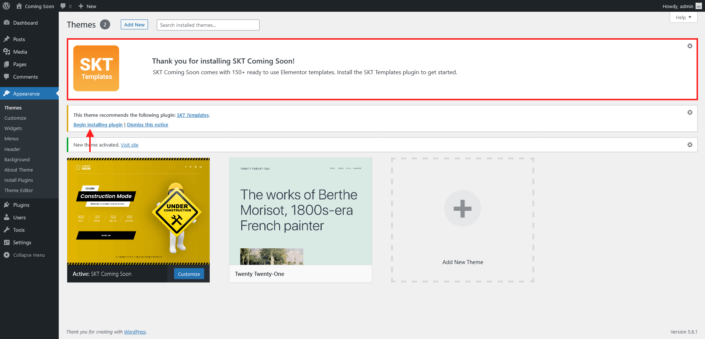Click Add New Theme label
This screenshot has width=705, height=339.
(x=463, y=262)
